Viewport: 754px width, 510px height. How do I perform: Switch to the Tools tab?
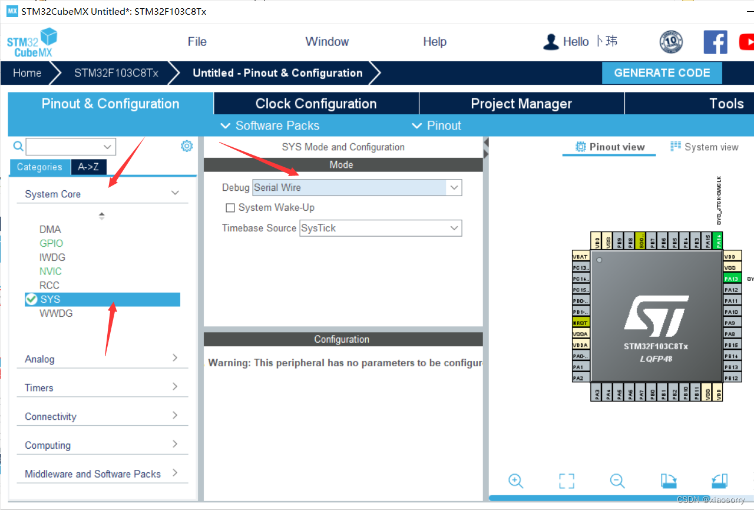coord(690,104)
